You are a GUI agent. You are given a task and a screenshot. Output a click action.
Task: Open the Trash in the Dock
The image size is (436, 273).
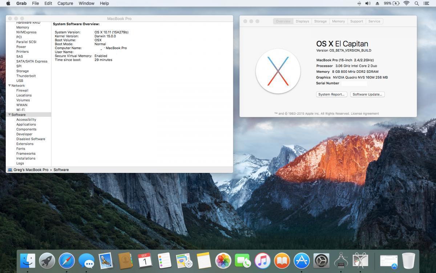coord(408,261)
